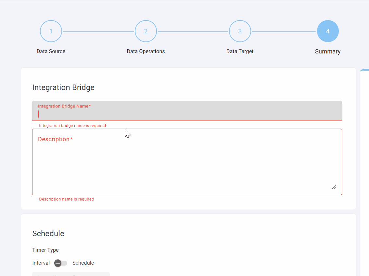Screen dimensions: 369x276
Task: Choose the Interval timer option label
Action: pos(41,263)
